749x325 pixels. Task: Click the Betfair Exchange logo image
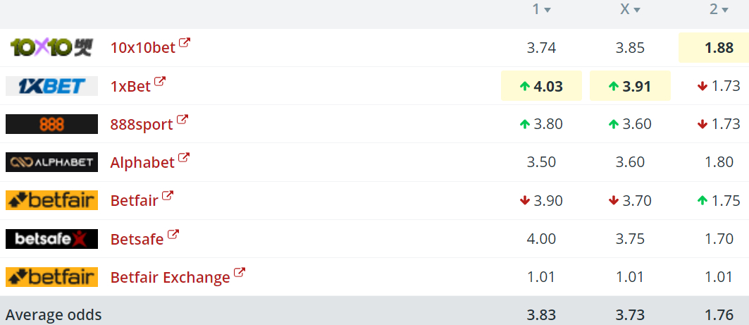click(x=51, y=277)
